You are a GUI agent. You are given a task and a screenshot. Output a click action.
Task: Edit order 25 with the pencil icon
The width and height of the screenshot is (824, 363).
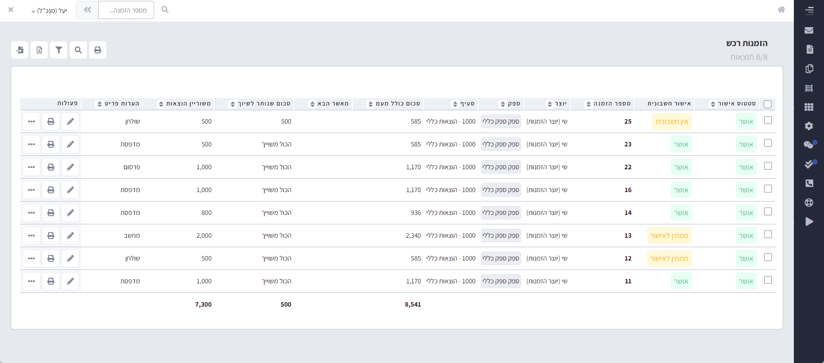coord(70,121)
